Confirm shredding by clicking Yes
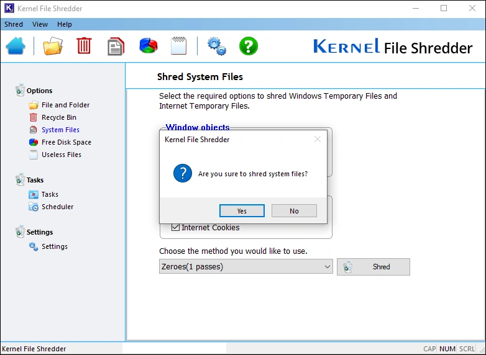 [242, 211]
